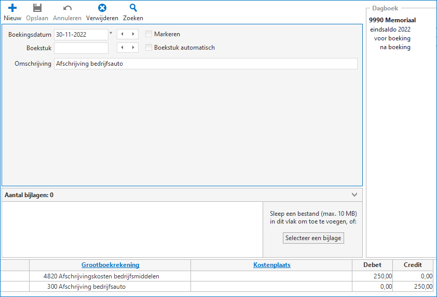Click the empty Boekstuk input field
Viewport: 437px width, 297px height.
click(x=81, y=48)
